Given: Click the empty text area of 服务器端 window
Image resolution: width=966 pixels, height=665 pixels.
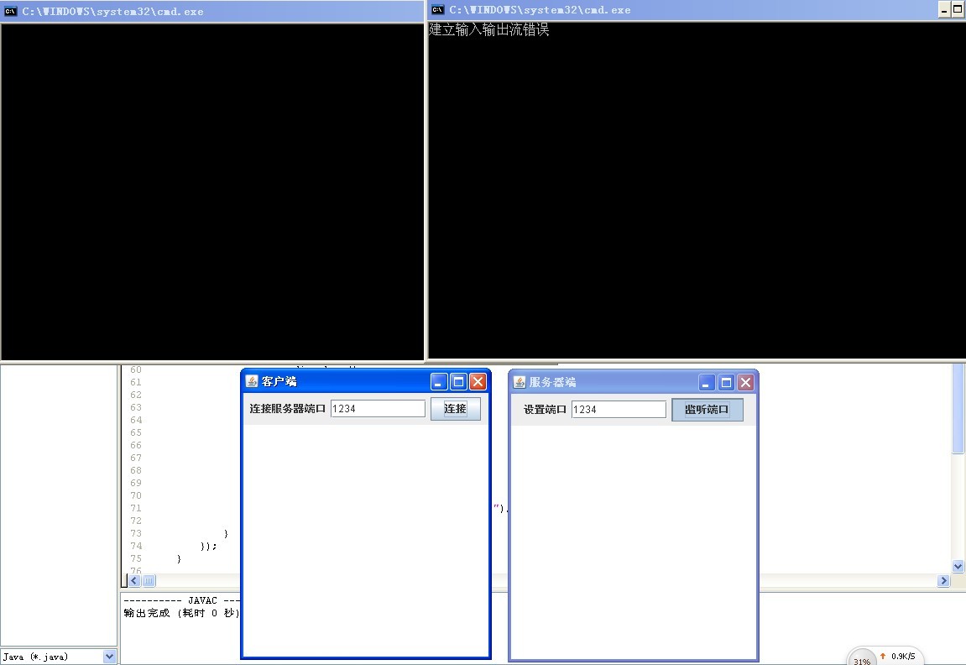Looking at the screenshot, I should tap(634, 541).
